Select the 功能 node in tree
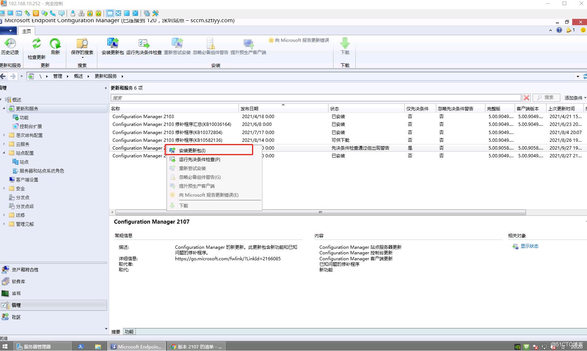The width and height of the screenshot is (587, 351). click(x=24, y=117)
